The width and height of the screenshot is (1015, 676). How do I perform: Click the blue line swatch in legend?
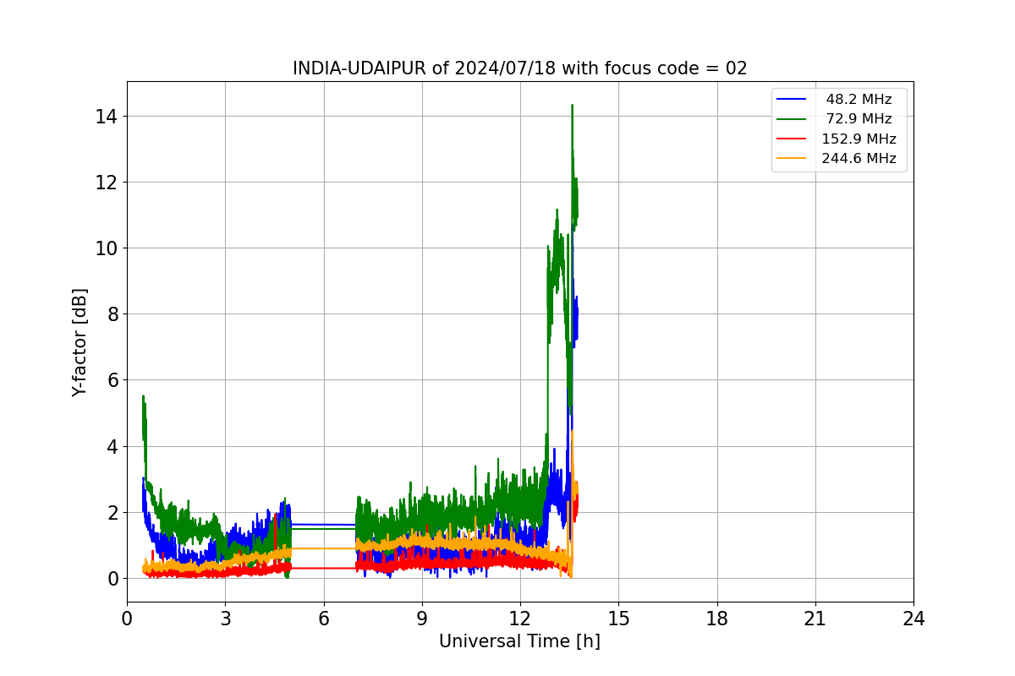792,100
